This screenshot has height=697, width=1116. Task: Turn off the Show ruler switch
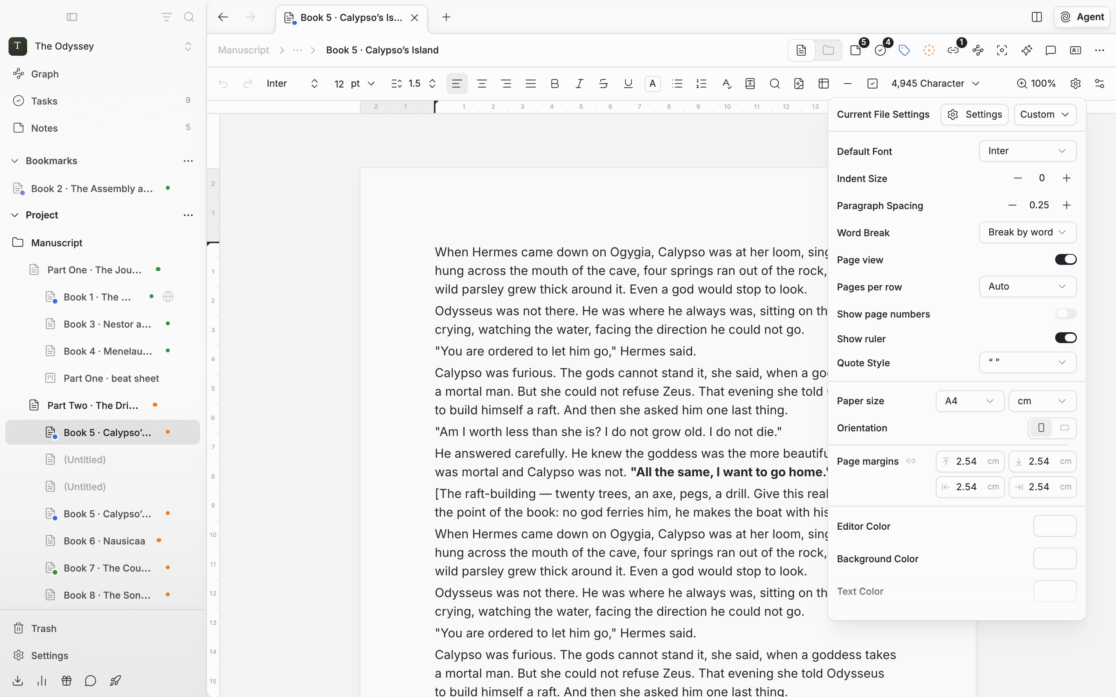pyautogui.click(x=1066, y=338)
